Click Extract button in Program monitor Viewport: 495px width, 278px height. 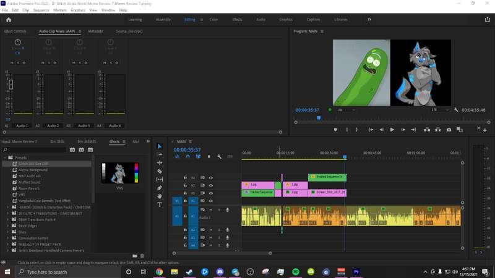pyautogui.click(x=438, y=130)
